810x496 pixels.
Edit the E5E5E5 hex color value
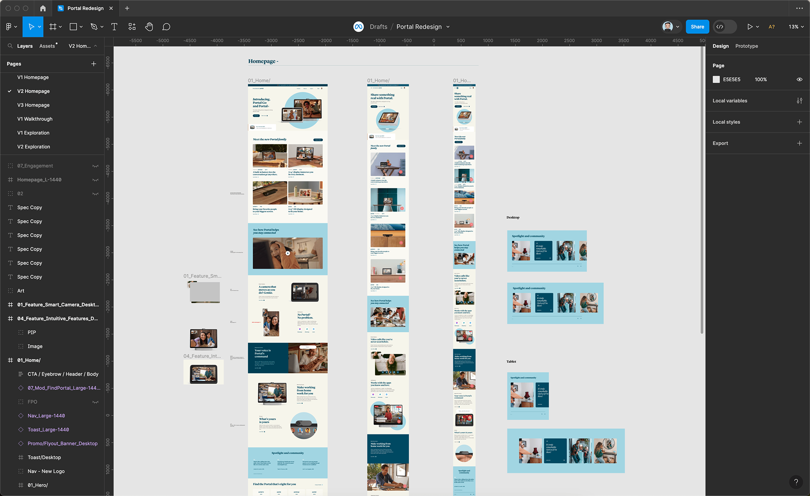[x=732, y=79]
